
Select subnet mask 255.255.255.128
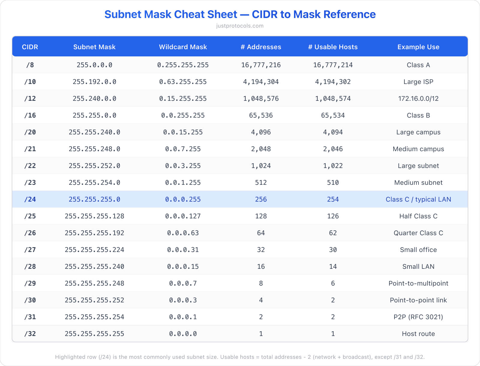click(x=94, y=216)
